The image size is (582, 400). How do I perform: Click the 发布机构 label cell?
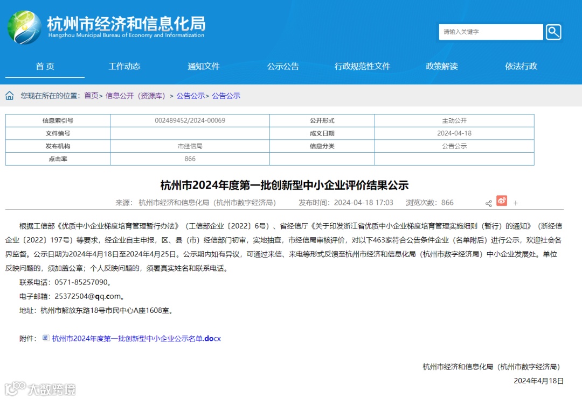[58, 146]
